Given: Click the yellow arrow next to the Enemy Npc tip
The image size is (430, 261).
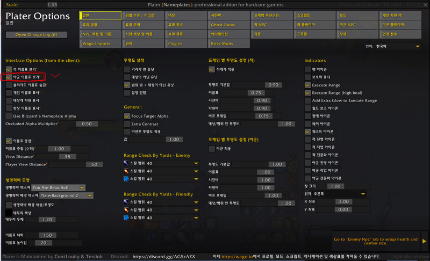Looking at the screenshot, I should point(424,241).
